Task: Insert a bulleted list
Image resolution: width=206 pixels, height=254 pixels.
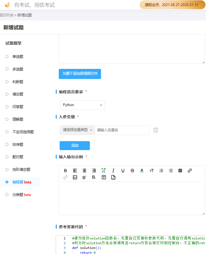Action: [x=171, y=171]
